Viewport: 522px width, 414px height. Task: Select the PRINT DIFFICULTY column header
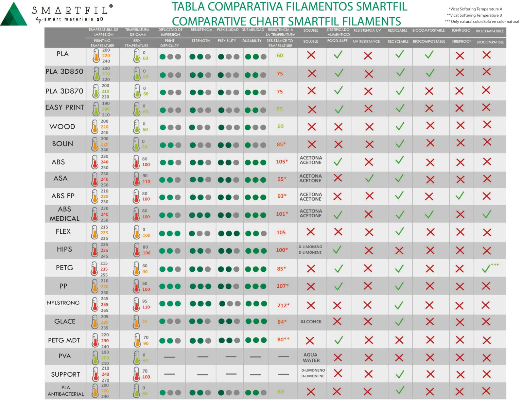[x=170, y=43]
